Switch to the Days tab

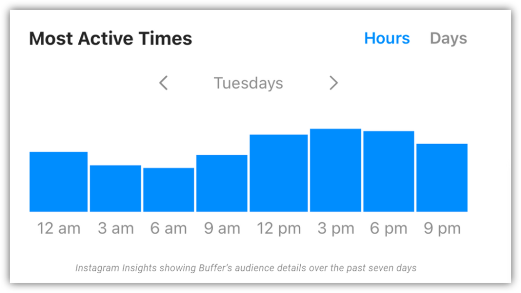pos(448,39)
